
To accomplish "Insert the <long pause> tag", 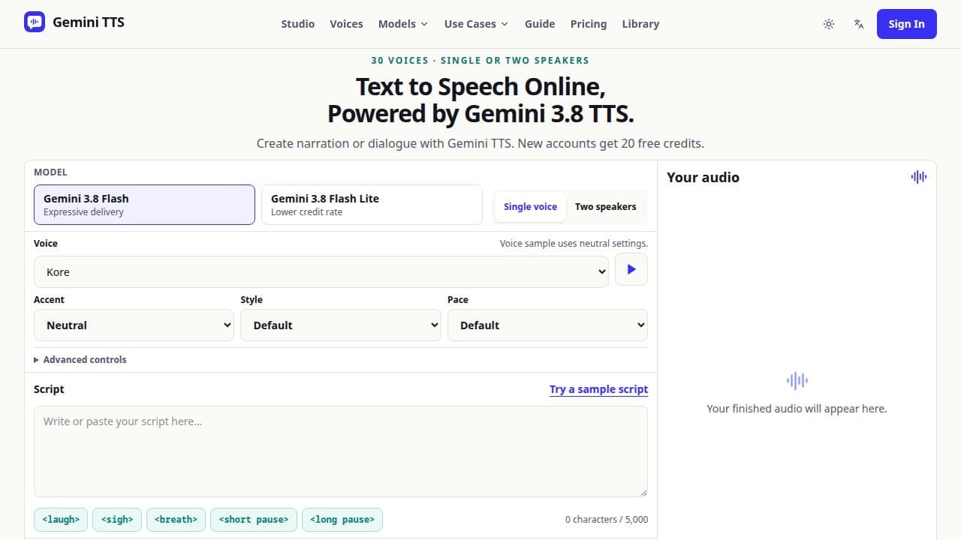I will tap(342, 520).
